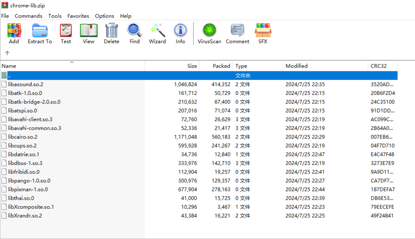This screenshot has width=415, height=239.
Task: Open the Commands menu
Action: (28, 16)
